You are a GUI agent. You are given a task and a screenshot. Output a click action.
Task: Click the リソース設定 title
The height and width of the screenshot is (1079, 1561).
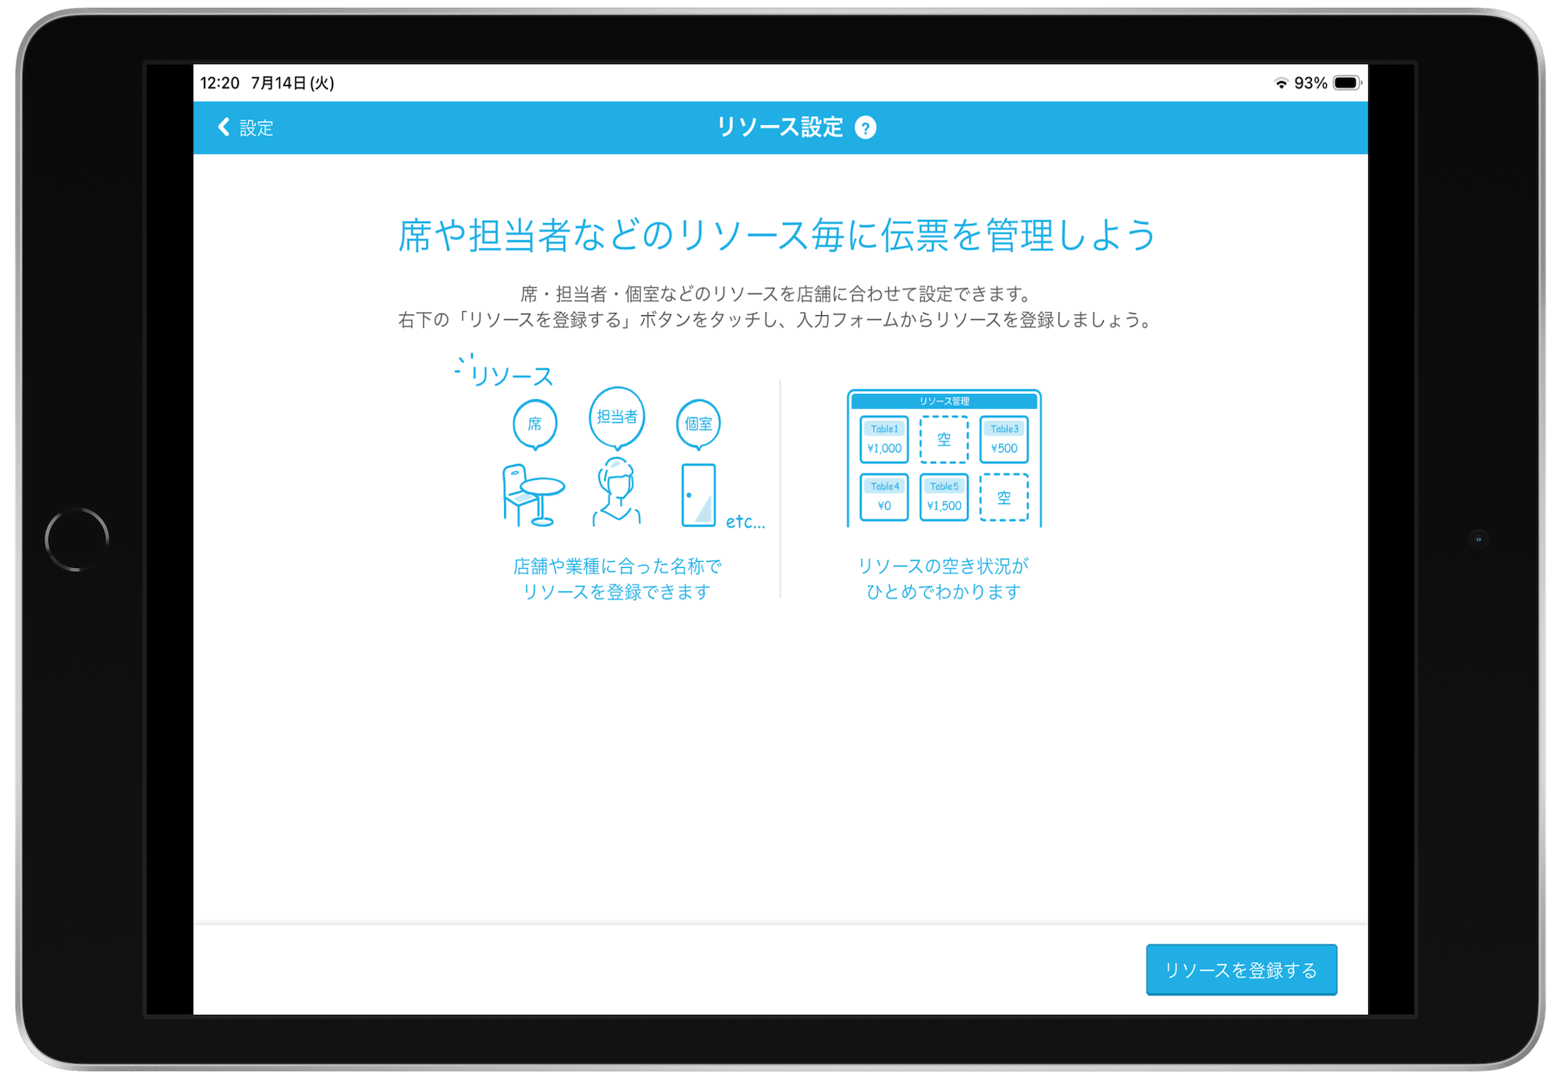pos(780,127)
